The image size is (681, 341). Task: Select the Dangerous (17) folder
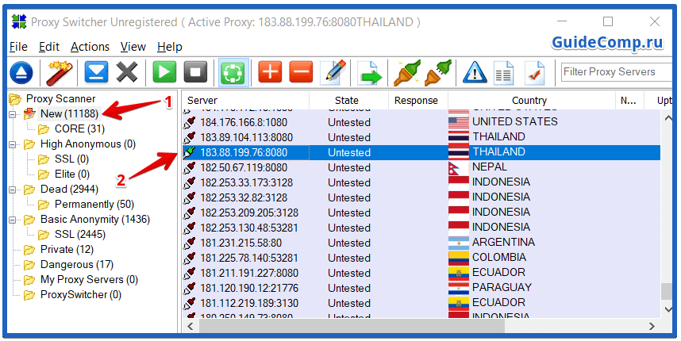[x=77, y=264]
